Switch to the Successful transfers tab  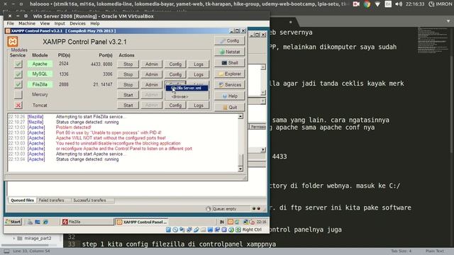pyautogui.click(x=92, y=200)
